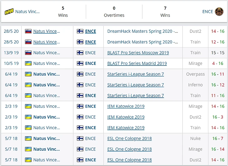This screenshot has height=166, width=228.
Task: Click Russian flag in 13/9 19 row
Action: click(28, 53)
